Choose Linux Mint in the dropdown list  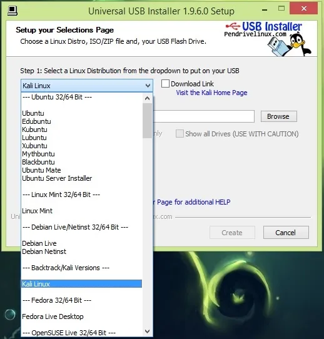37,211
